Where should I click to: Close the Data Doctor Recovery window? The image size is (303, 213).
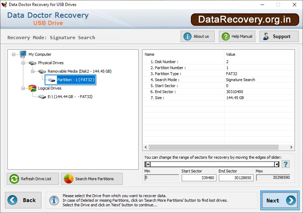[x=294, y=5]
